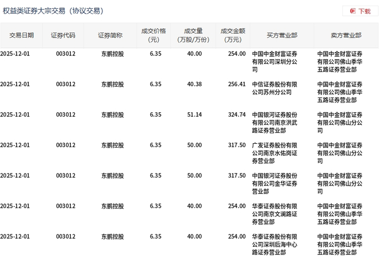Select trade amount cell 256.41
379x262 pixels.
237,84
